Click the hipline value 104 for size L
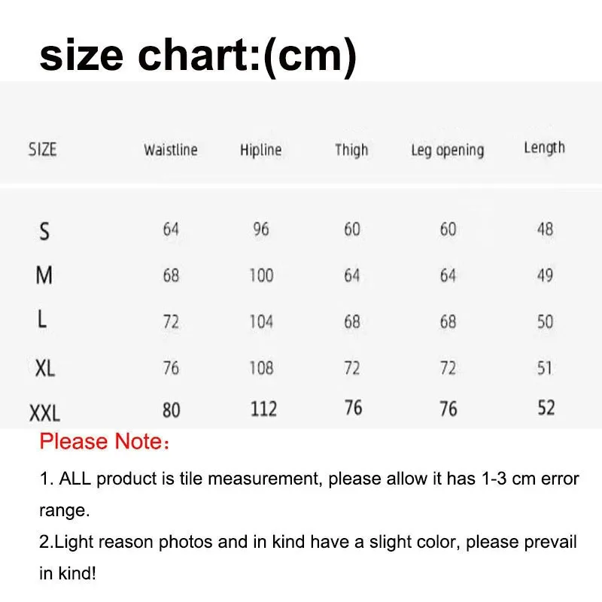Screen dimensions: 602x602 (x=261, y=321)
